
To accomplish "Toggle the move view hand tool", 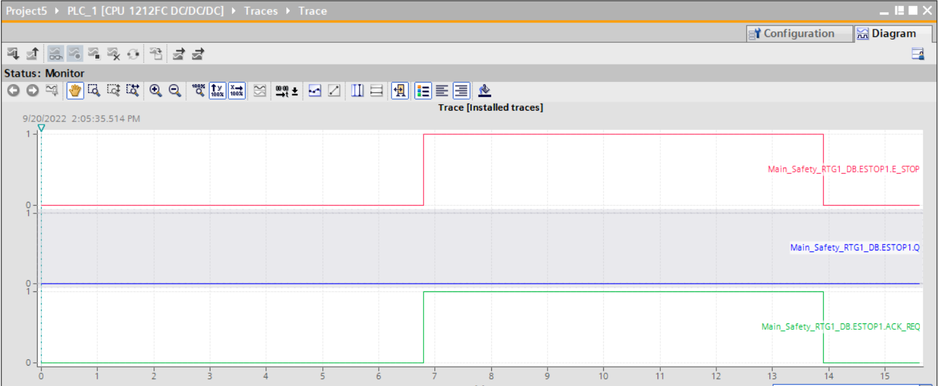I will click(75, 91).
